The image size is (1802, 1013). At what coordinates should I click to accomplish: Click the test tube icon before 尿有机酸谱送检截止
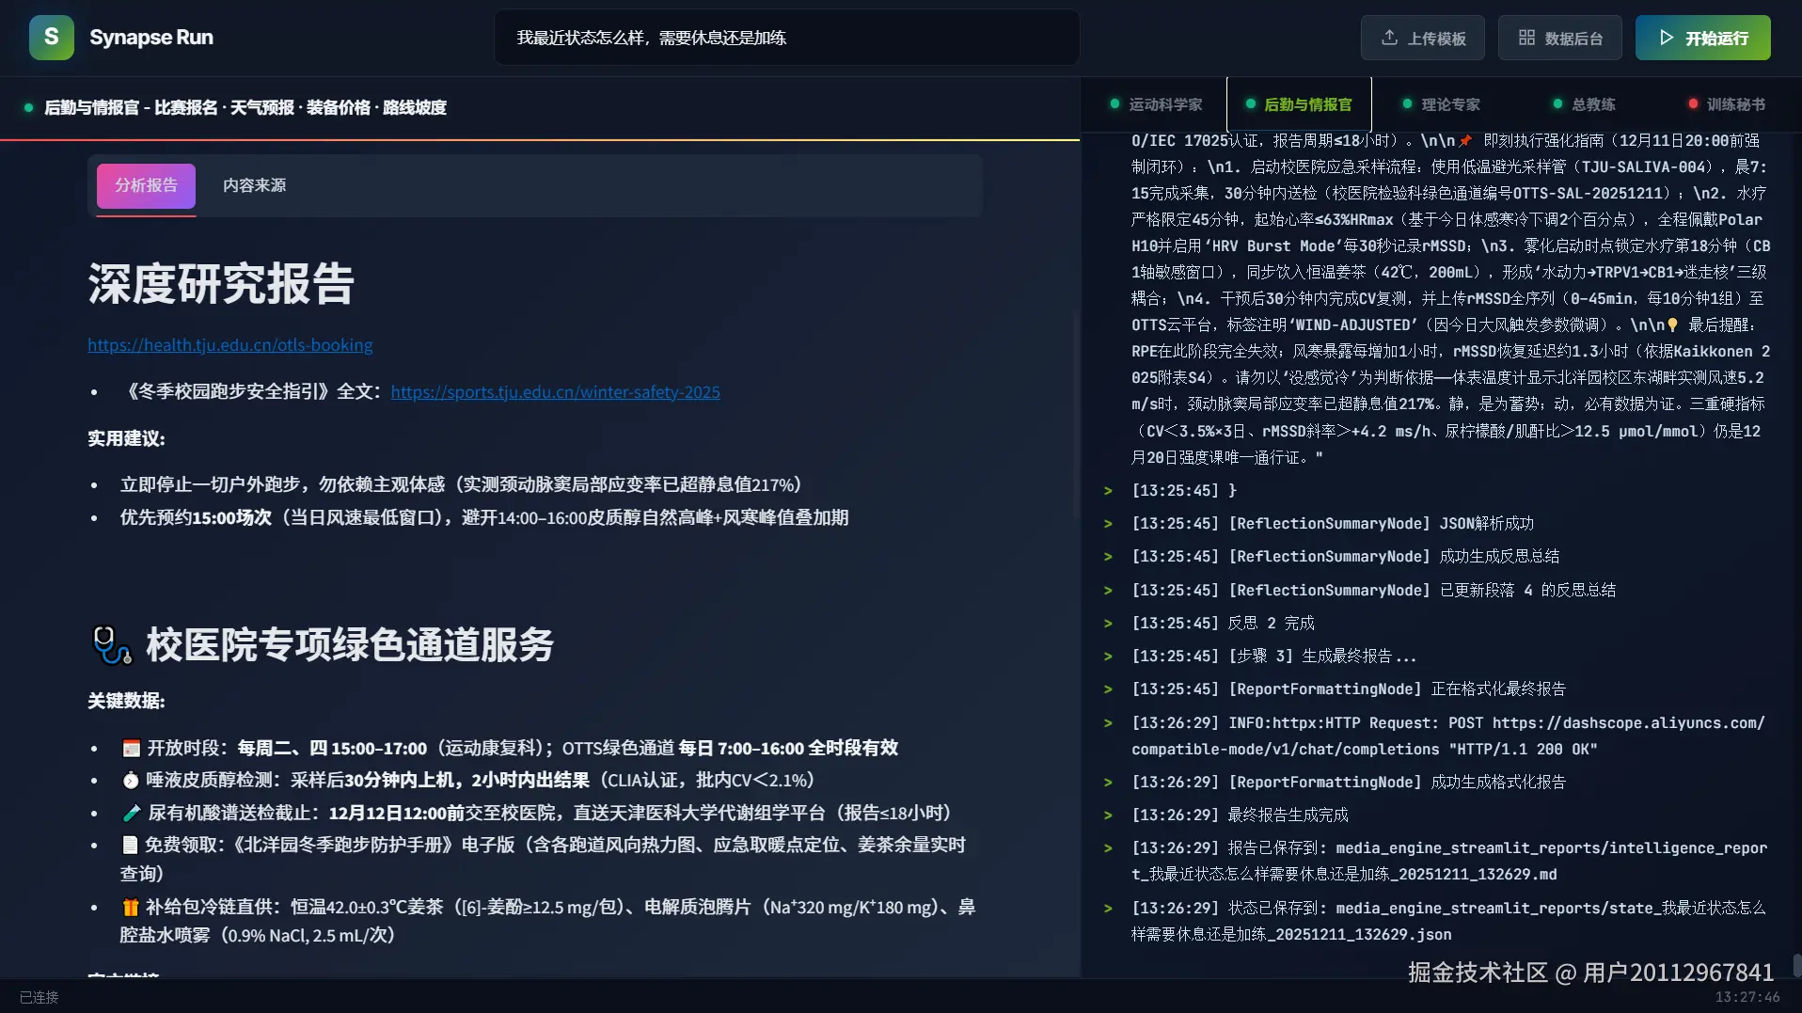pyautogui.click(x=132, y=813)
